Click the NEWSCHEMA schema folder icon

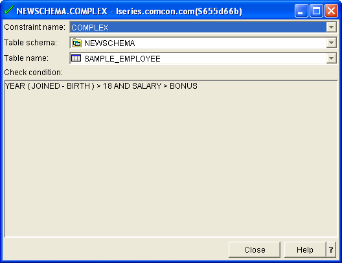pyautogui.click(x=76, y=43)
